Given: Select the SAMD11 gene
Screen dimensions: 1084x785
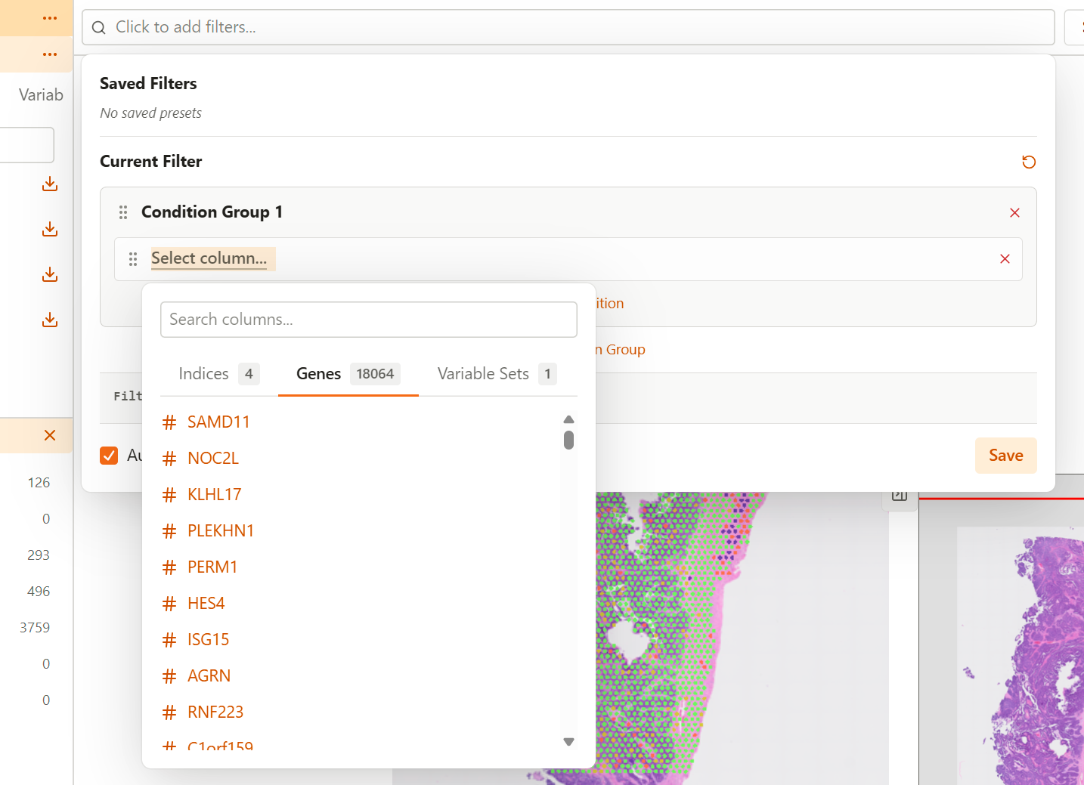Looking at the screenshot, I should click(218, 422).
